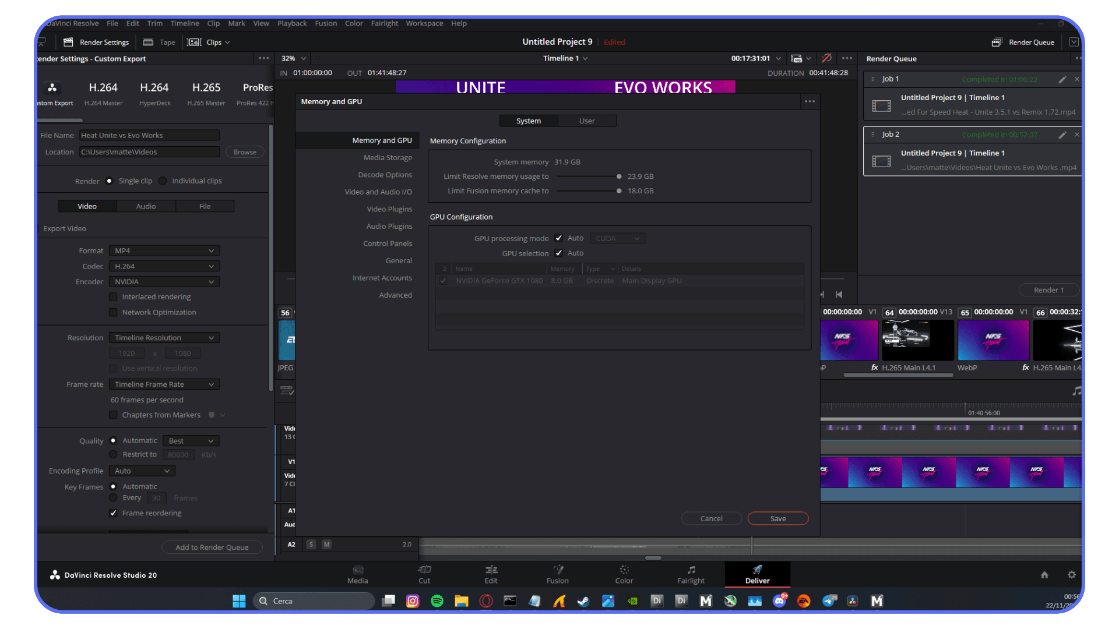Adjust the Limit Resolve memory usage slider
1119x629 pixels.
click(618, 176)
